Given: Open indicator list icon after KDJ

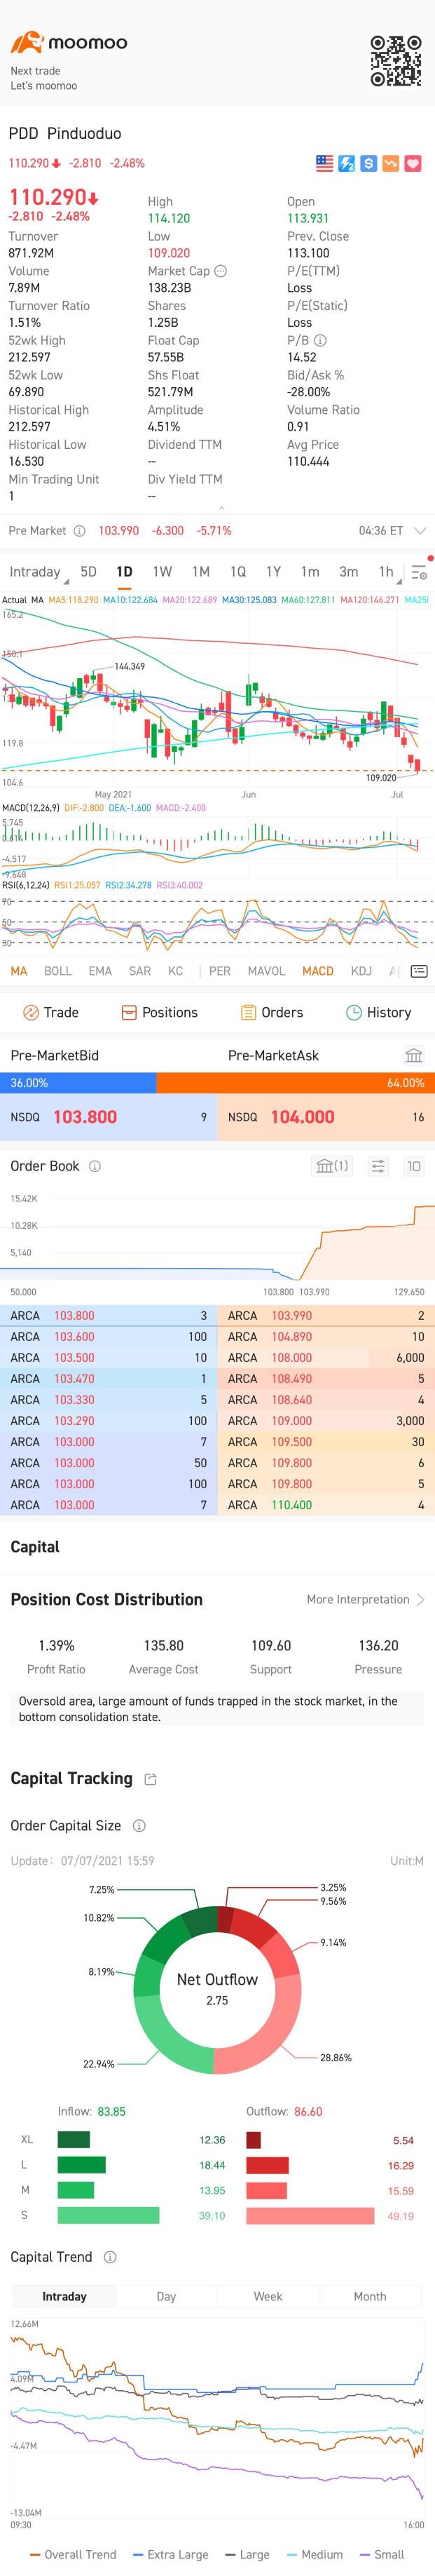Looking at the screenshot, I should point(419,971).
